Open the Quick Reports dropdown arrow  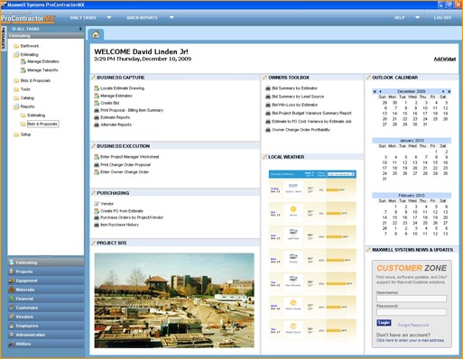pos(171,18)
